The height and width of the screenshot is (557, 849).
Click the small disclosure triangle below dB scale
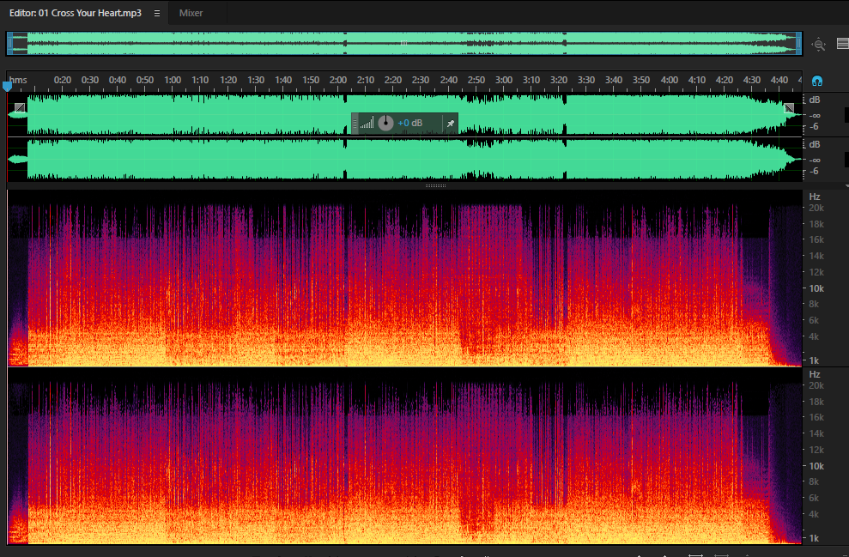coord(846,185)
